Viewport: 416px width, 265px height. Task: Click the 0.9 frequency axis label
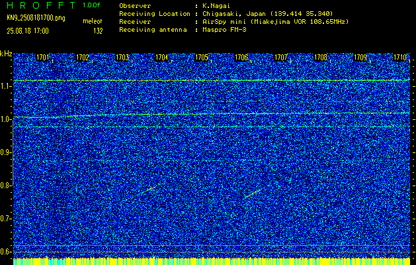tap(4, 152)
